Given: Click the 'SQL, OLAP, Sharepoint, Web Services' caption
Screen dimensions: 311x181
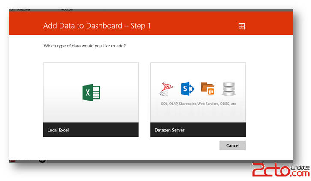Looking at the screenshot, I should click(x=199, y=104).
